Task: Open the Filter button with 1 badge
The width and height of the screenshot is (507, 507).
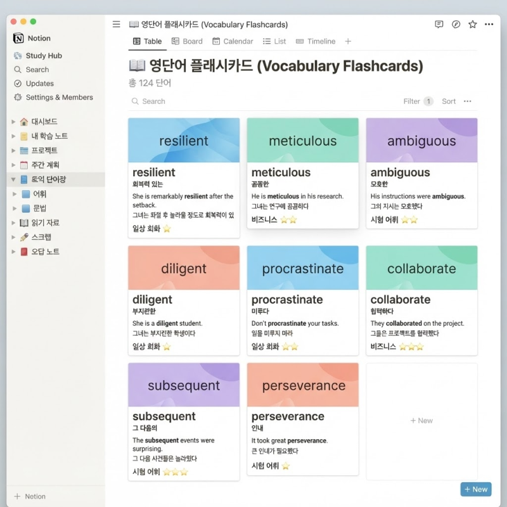Action: [x=418, y=101]
